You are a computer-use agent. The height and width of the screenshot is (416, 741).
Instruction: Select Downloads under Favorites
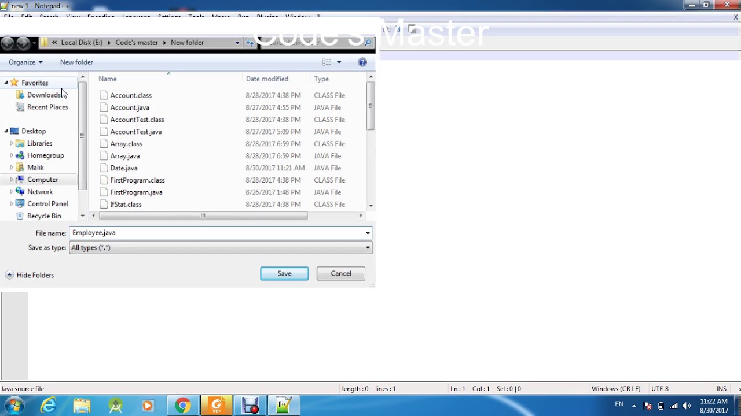click(x=44, y=95)
